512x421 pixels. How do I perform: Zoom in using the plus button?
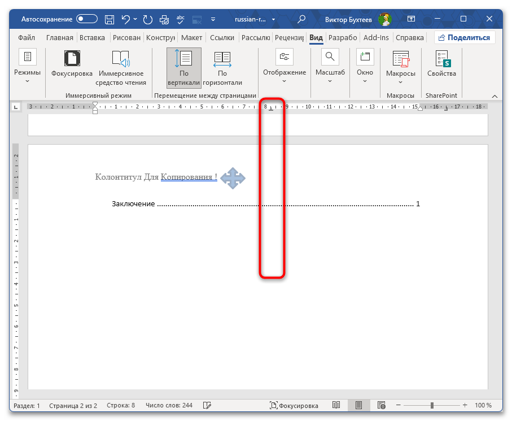(x=465, y=405)
